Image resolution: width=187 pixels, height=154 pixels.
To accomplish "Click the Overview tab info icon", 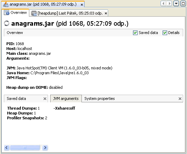I will [6, 12].
